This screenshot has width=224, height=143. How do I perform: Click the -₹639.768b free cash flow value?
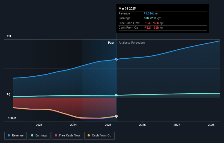(x=151, y=23)
